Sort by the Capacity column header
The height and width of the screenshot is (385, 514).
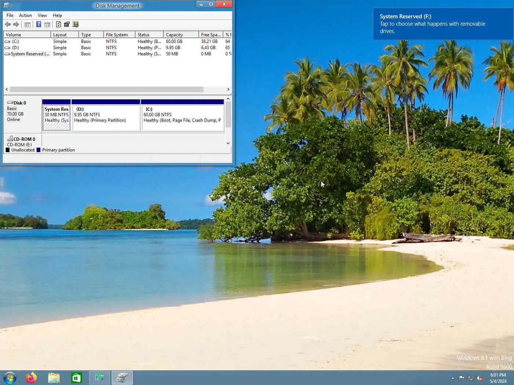(181, 35)
